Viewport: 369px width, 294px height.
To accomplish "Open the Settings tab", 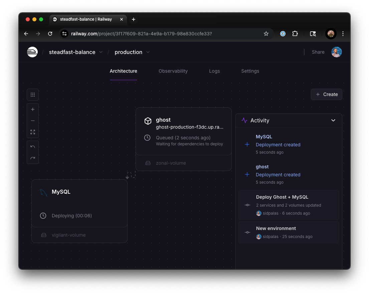I will point(250,71).
